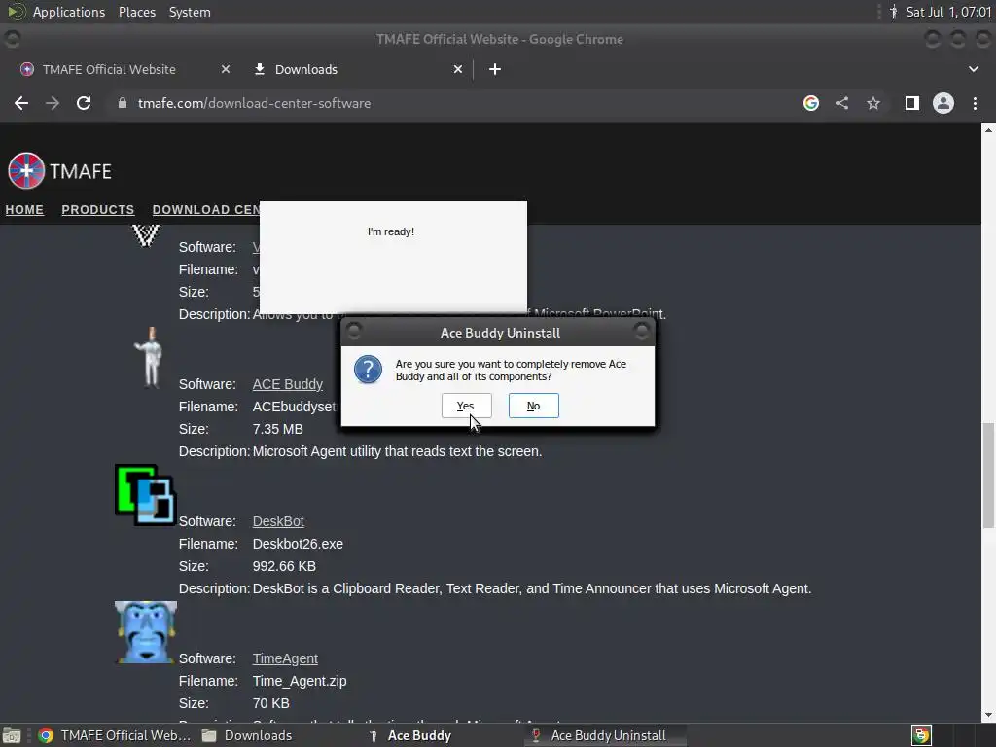
Task: Click Deskbot26.exe filename text
Action: point(298,544)
